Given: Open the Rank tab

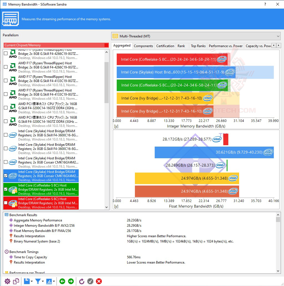Looking at the screenshot, I should click(181, 46).
